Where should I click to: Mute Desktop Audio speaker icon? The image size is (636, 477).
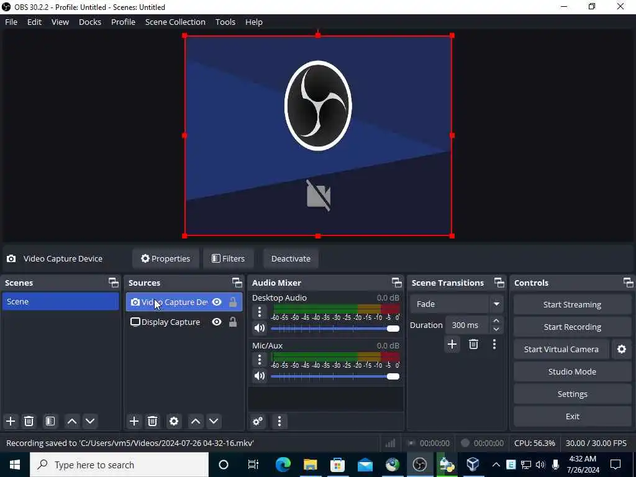click(260, 328)
